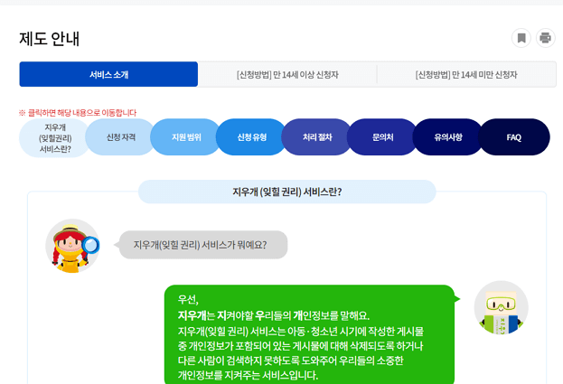Click the gray question bubble 서비스가 뭐예요?
Viewport: 563px width, 384px height.
click(201, 245)
